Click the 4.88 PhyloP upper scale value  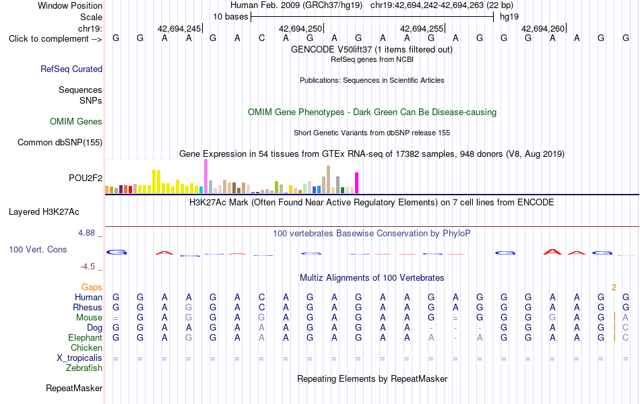(x=86, y=233)
